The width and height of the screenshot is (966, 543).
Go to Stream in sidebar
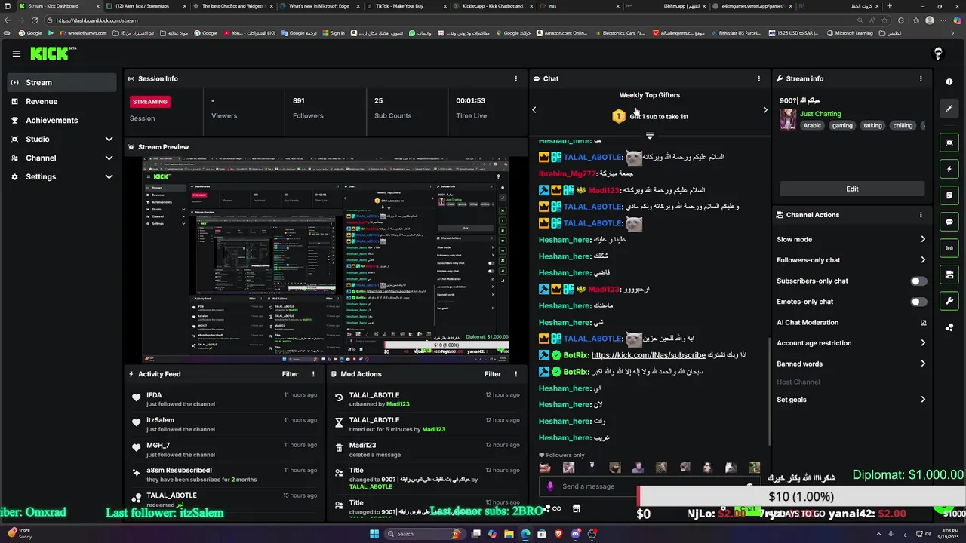(63, 83)
